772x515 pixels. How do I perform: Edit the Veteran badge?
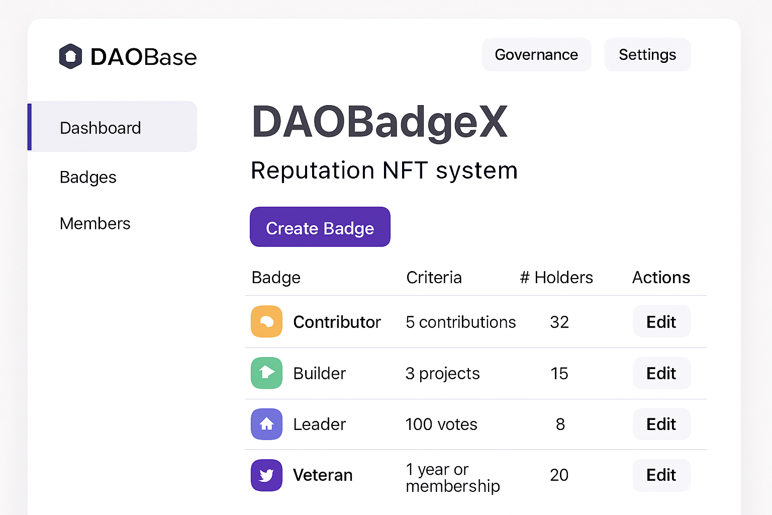coord(661,475)
